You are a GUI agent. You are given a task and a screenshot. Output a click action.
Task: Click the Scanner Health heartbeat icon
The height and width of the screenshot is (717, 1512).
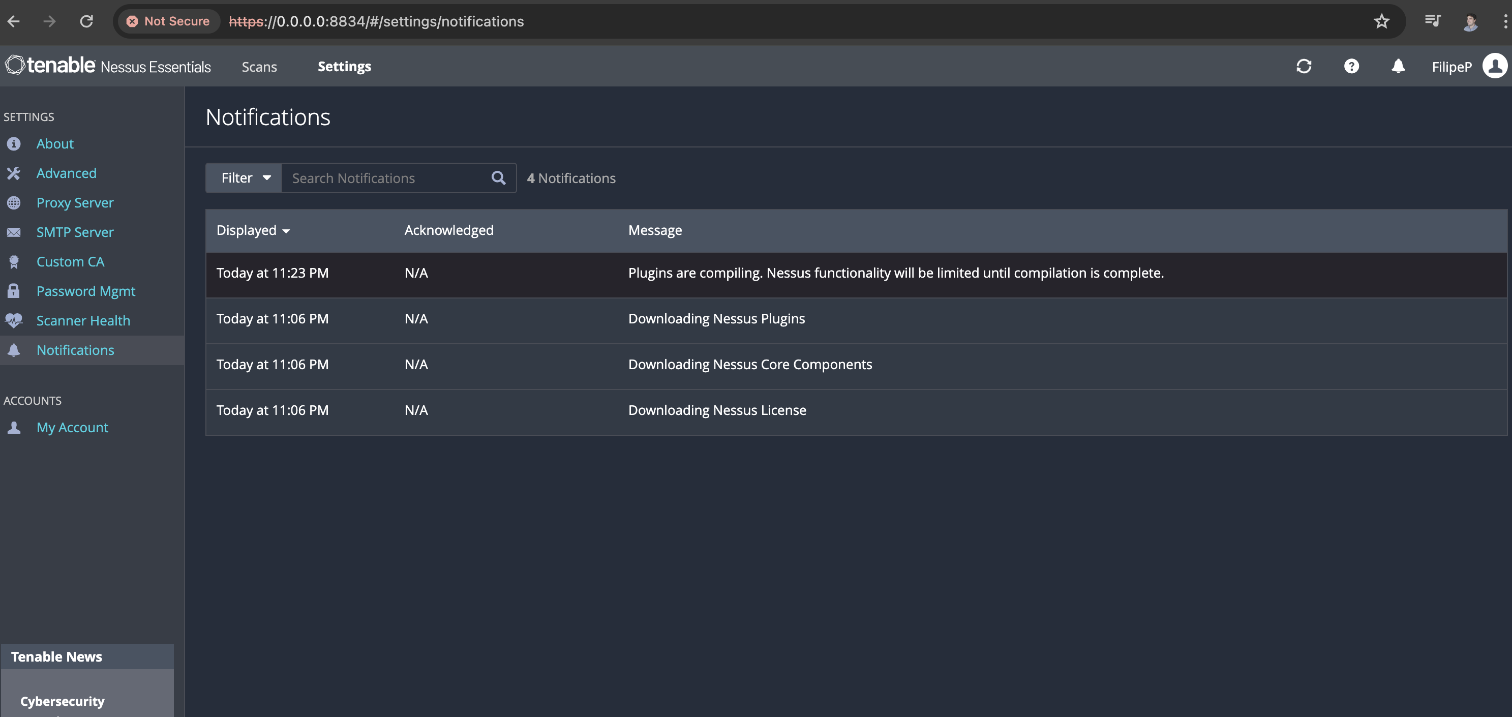14,321
